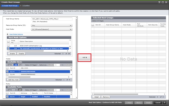This screenshot has height=106, width=169.
Task: Open Options menu in Available Hosts
Action: tap(43, 65)
